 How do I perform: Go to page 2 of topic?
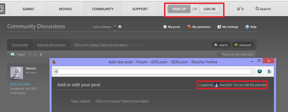click(35, 54)
